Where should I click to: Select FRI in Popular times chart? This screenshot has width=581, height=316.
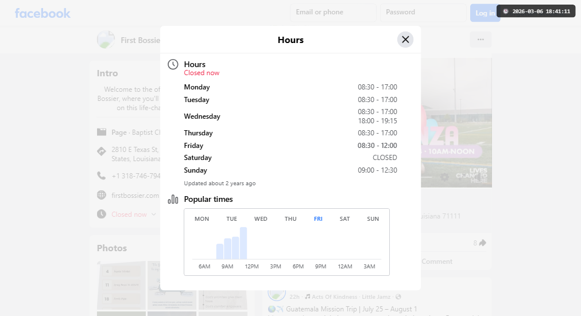point(318,219)
